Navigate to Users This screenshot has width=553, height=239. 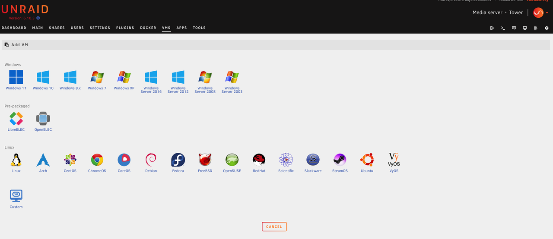tap(77, 28)
